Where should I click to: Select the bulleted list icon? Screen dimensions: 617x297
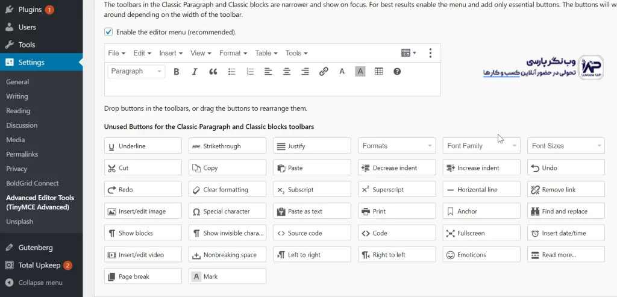232,72
